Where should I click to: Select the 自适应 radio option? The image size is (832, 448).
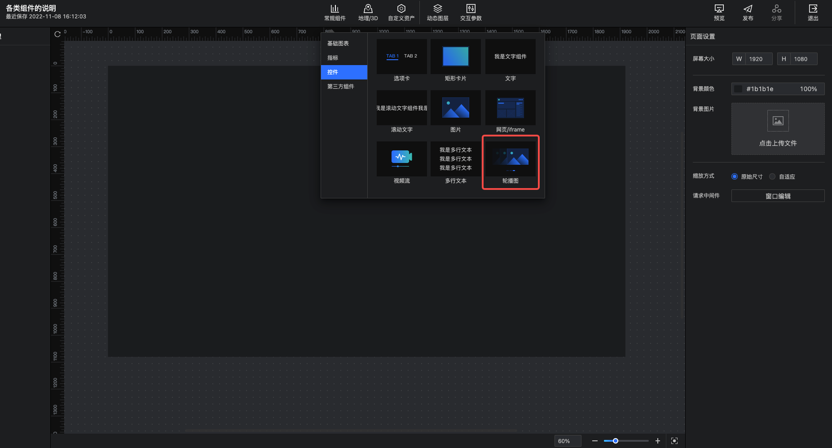772,176
